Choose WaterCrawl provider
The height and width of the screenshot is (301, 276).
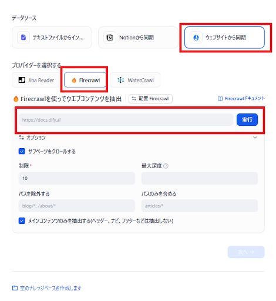(x=135, y=80)
